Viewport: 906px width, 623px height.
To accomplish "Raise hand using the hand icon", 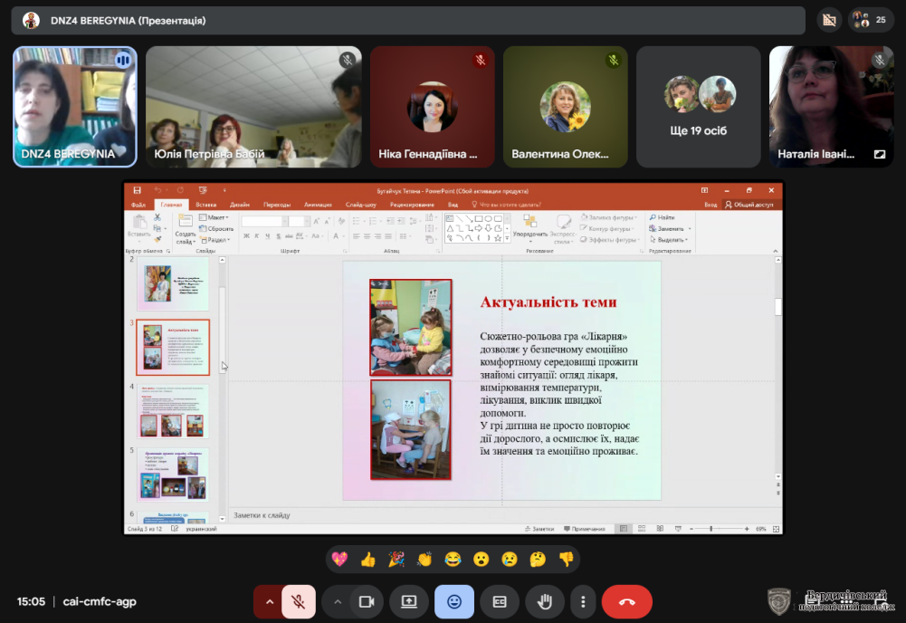I will 546,601.
